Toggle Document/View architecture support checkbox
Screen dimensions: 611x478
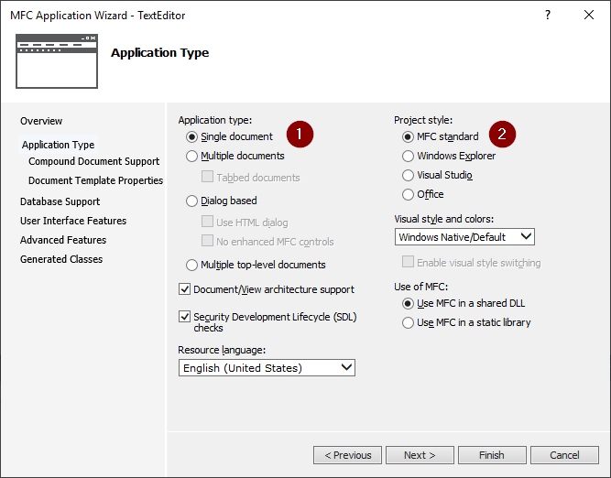coord(185,289)
